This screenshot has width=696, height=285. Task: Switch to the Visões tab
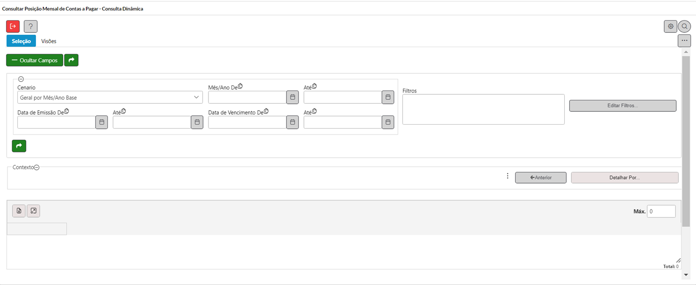point(49,41)
